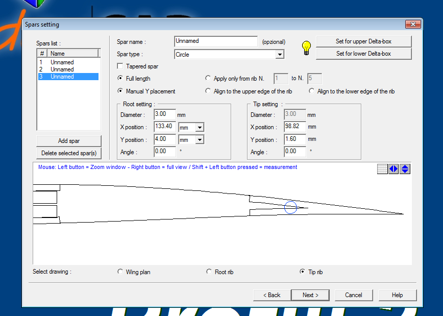Expand the root Y position unit dropdown
Screen dimensions: 443x316
pyautogui.click(x=200, y=140)
